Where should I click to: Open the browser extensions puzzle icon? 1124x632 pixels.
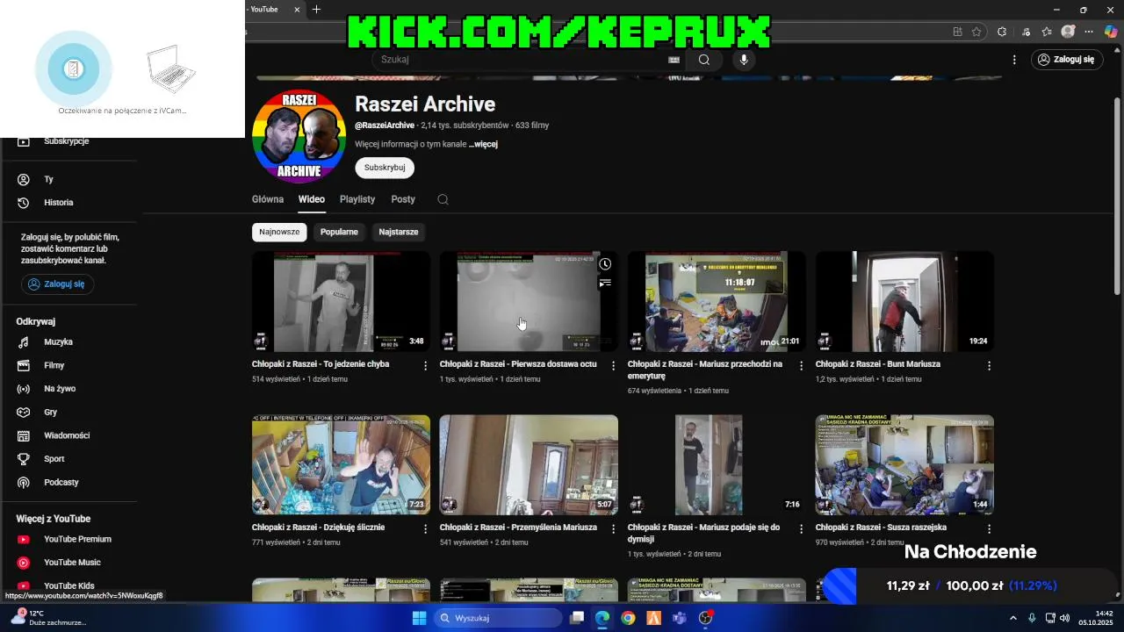(x=1002, y=32)
